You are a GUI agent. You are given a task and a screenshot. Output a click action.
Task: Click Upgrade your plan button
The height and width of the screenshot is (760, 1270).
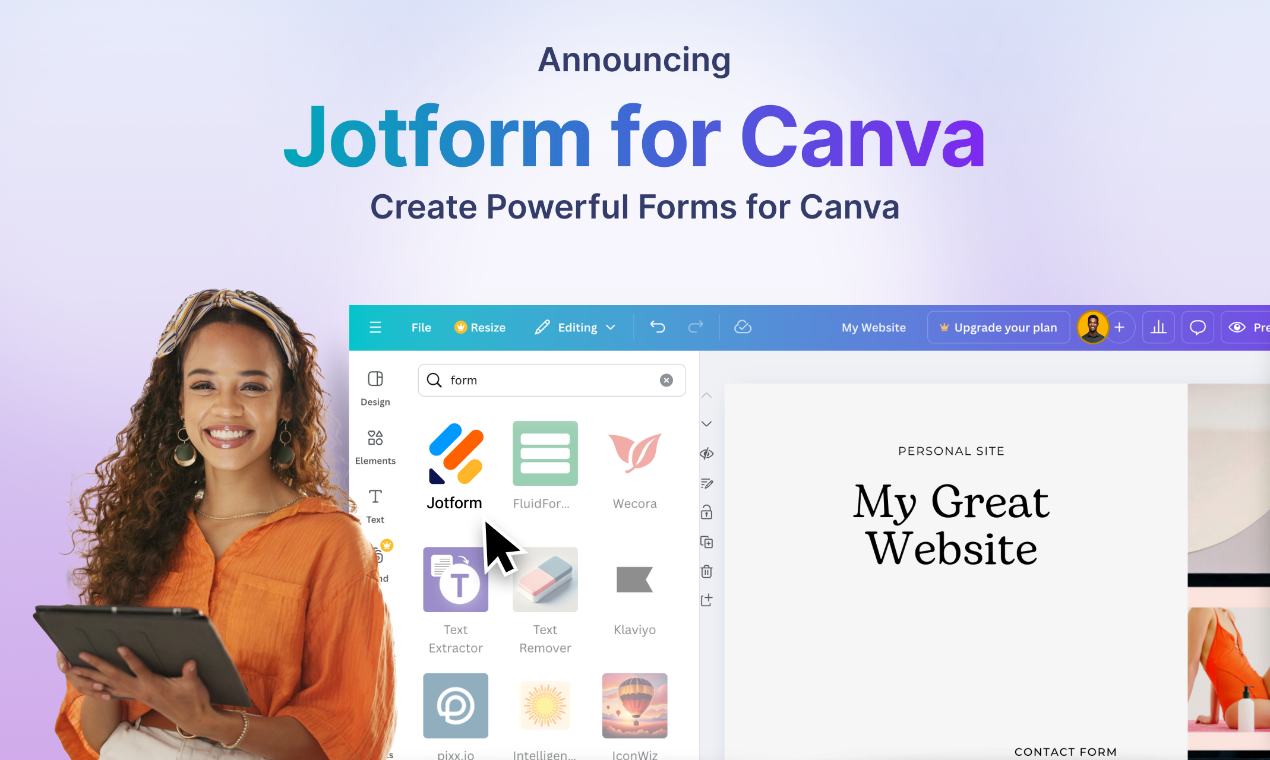pyautogui.click(x=997, y=328)
